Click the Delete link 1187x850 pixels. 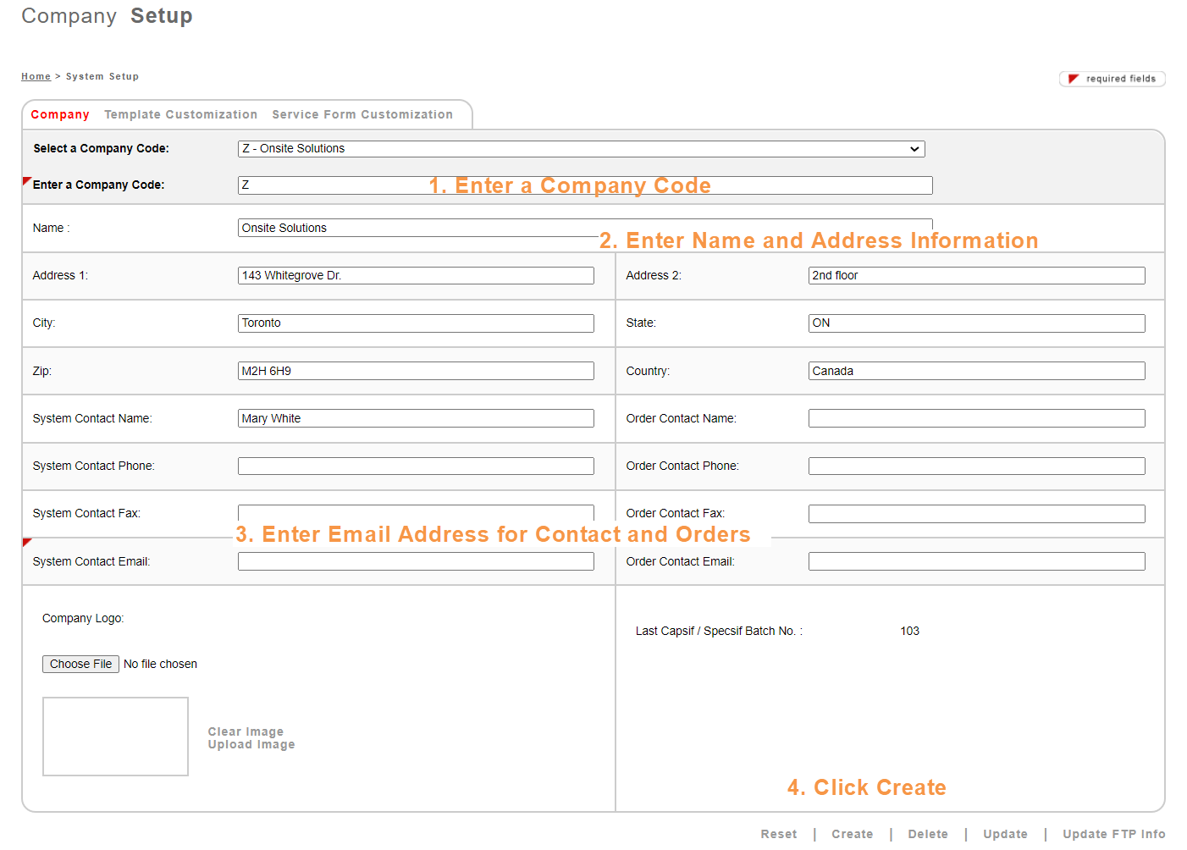(928, 834)
